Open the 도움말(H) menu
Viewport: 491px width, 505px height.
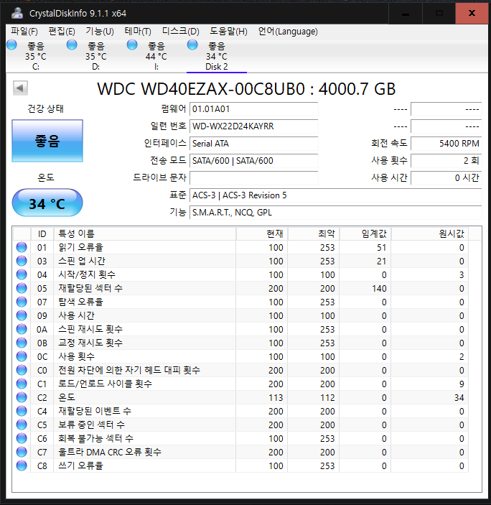coord(228,32)
